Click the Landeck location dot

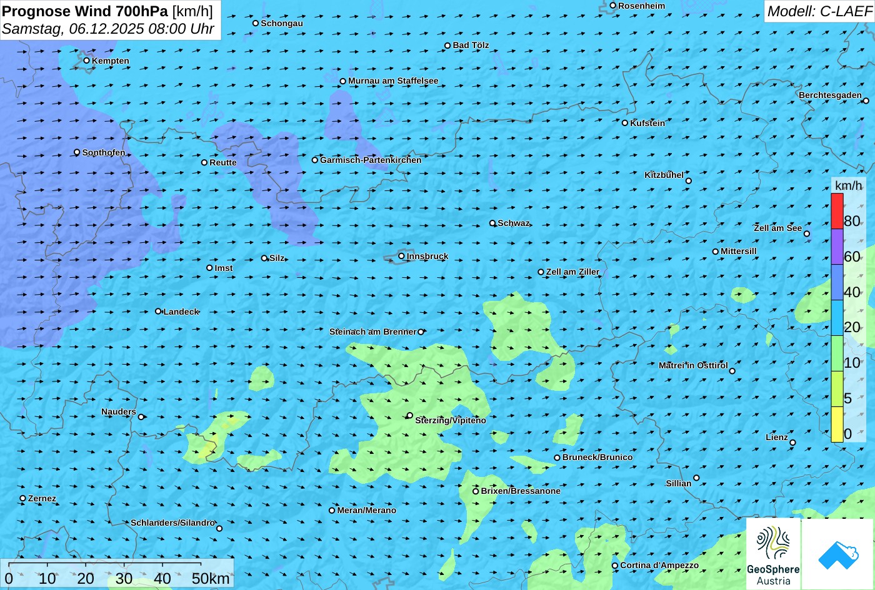click(158, 311)
